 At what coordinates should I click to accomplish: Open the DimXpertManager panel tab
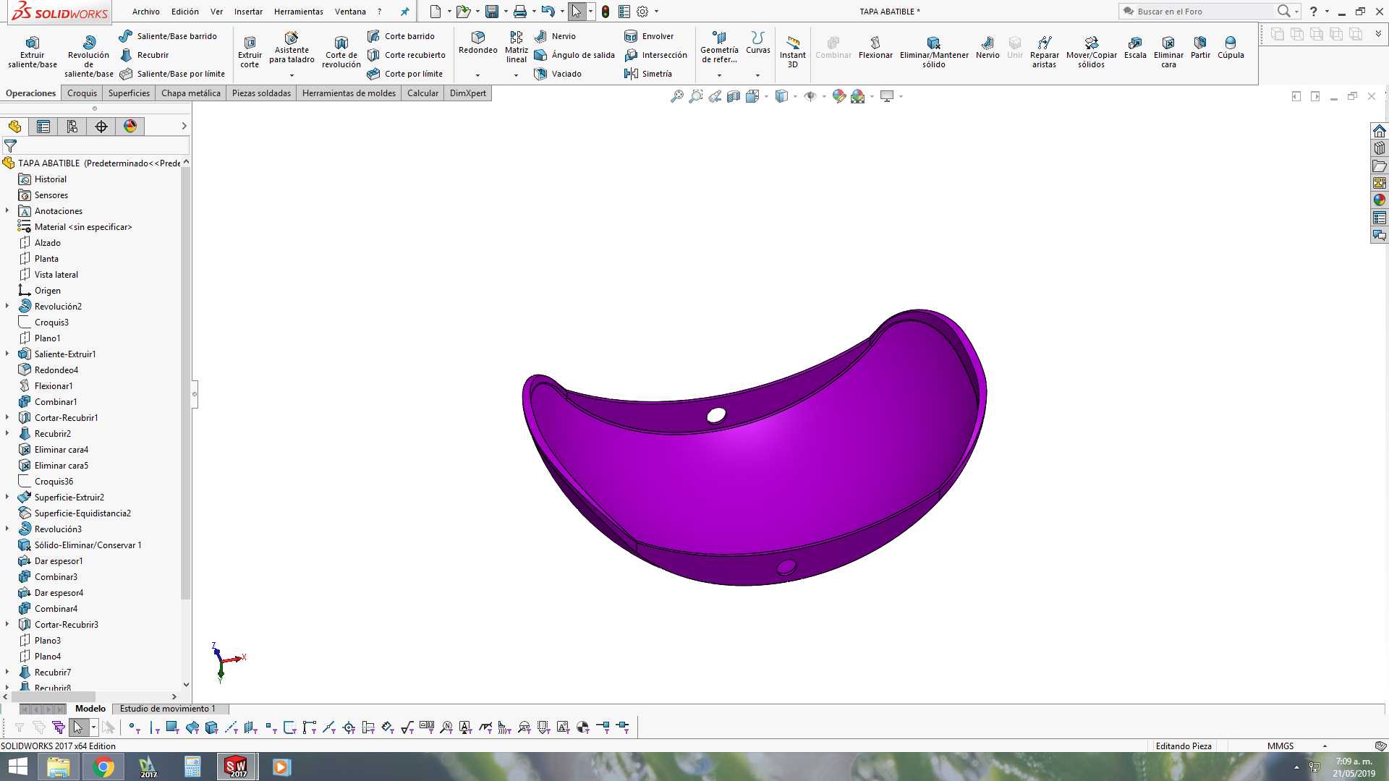[x=101, y=127]
